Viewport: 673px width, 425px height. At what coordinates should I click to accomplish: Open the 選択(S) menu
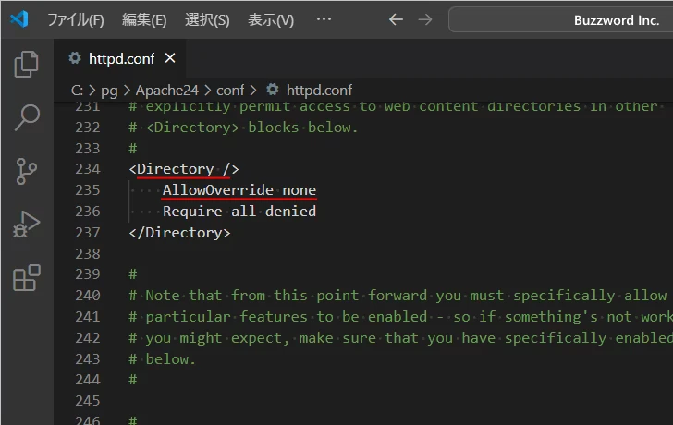(207, 19)
